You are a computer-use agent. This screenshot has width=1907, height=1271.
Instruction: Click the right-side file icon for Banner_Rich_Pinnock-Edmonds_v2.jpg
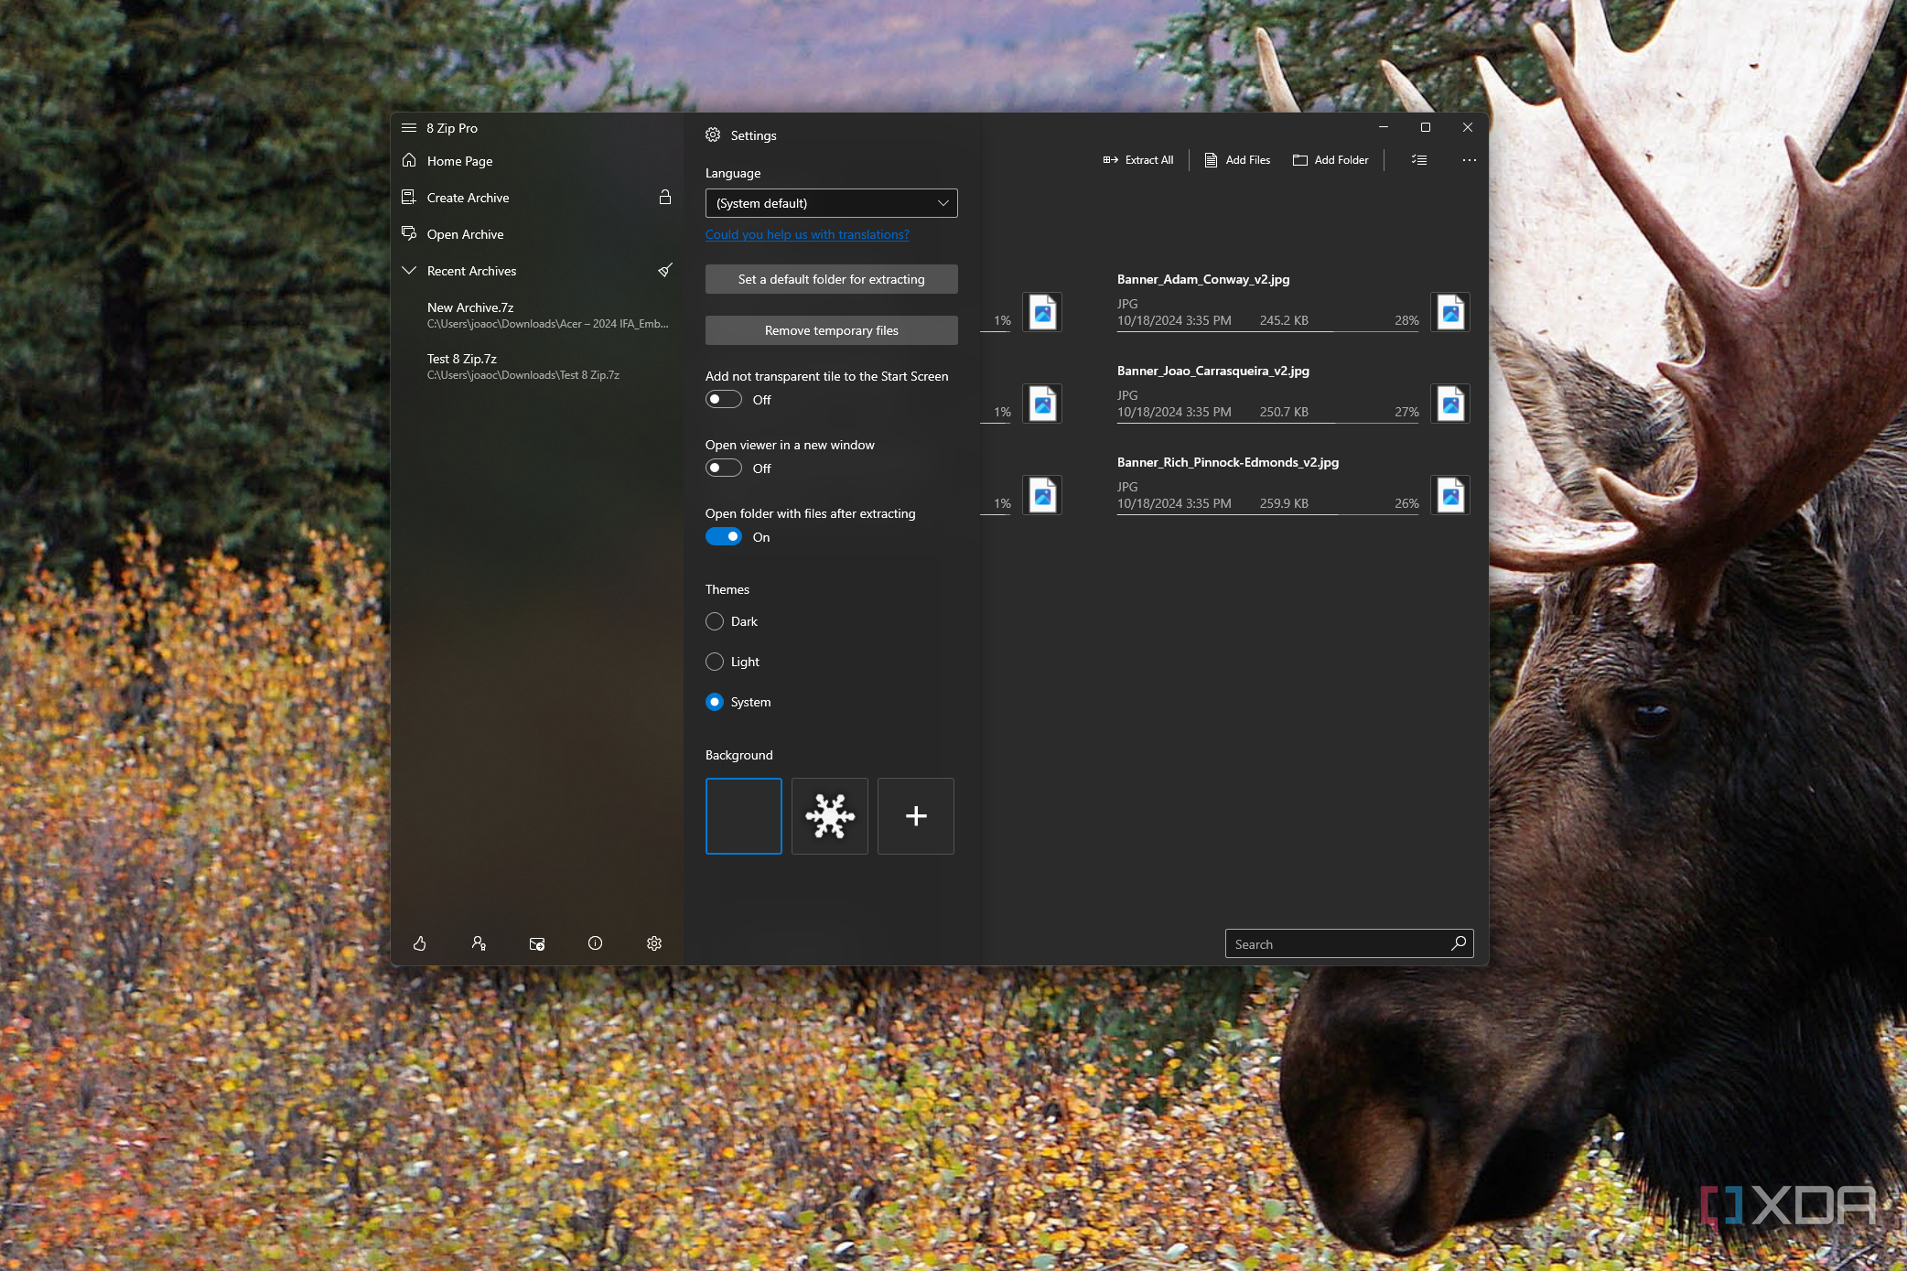point(1450,495)
